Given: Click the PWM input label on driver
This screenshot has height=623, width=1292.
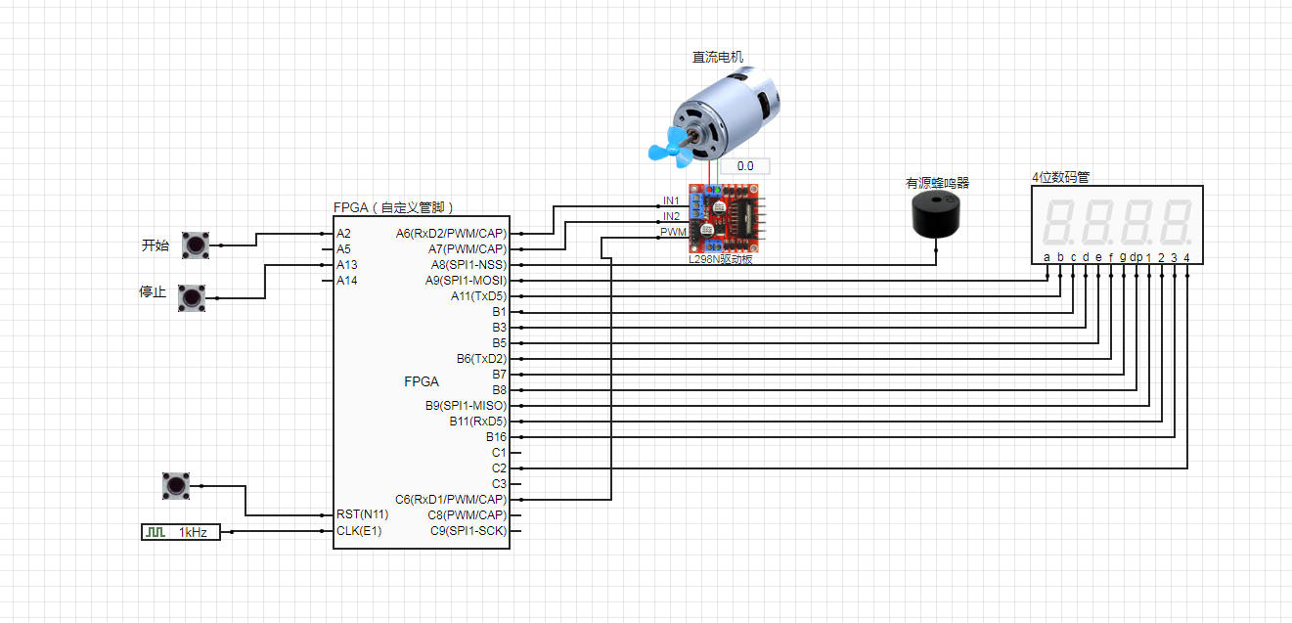Looking at the screenshot, I should [673, 233].
